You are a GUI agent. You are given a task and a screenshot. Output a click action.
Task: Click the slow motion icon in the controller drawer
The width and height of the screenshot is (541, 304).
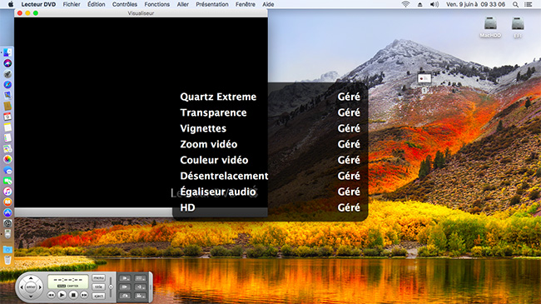click(x=125, y=278)
